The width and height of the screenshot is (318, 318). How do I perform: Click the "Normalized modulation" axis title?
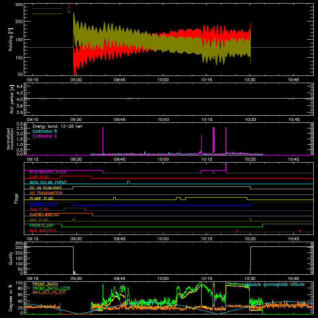[10, 139]
